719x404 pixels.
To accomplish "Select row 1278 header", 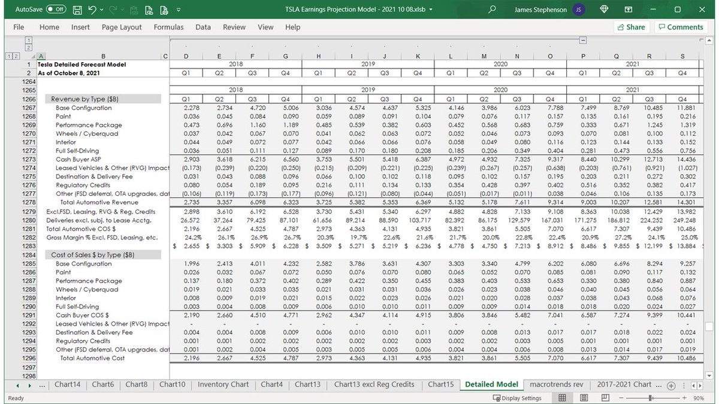I will pos(28,203).
